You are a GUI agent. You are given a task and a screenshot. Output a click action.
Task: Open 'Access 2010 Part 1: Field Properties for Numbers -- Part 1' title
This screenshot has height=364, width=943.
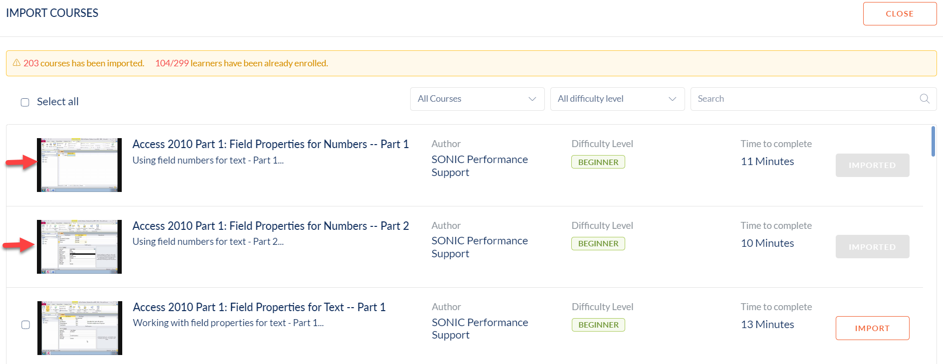point(270,144)
